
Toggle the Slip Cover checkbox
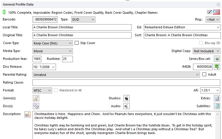tap(76, 43)
